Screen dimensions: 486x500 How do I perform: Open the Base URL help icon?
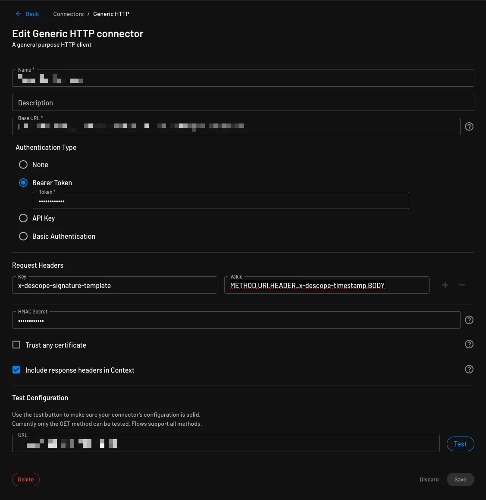(x=469, y=127)
